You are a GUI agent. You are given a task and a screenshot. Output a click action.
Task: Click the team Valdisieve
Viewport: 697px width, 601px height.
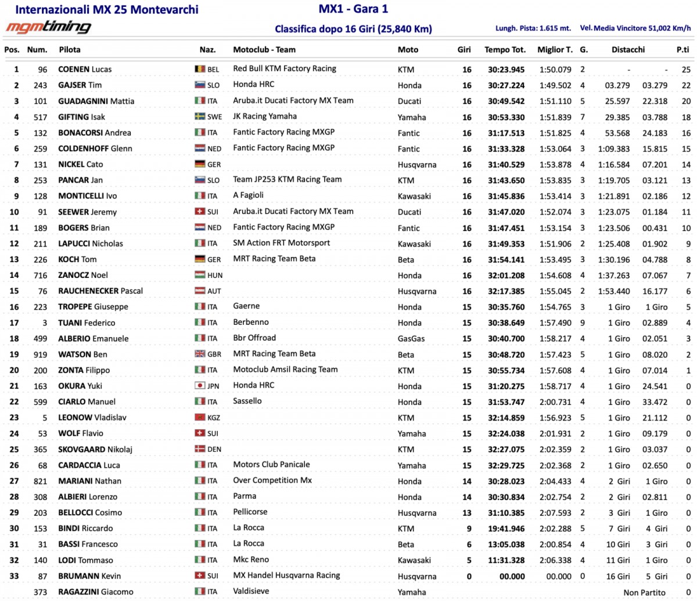point(251,591)
